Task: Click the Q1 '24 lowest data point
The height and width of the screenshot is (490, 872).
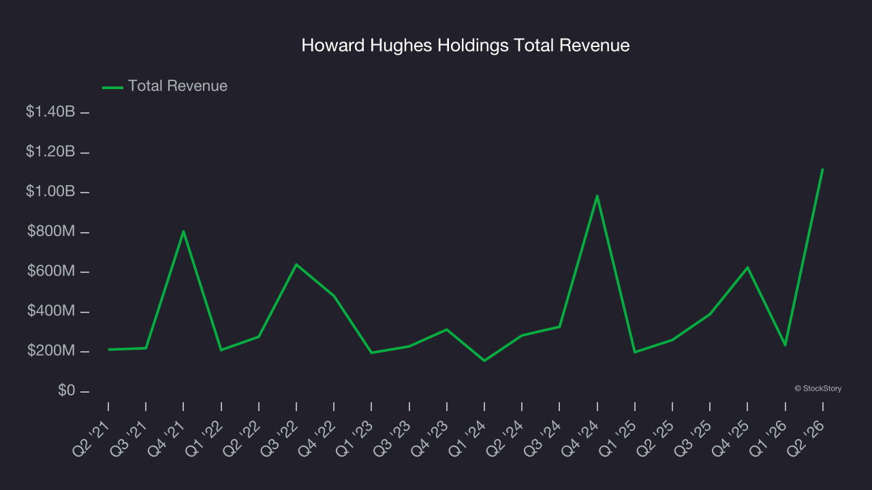Action: (x=484, y=361)
